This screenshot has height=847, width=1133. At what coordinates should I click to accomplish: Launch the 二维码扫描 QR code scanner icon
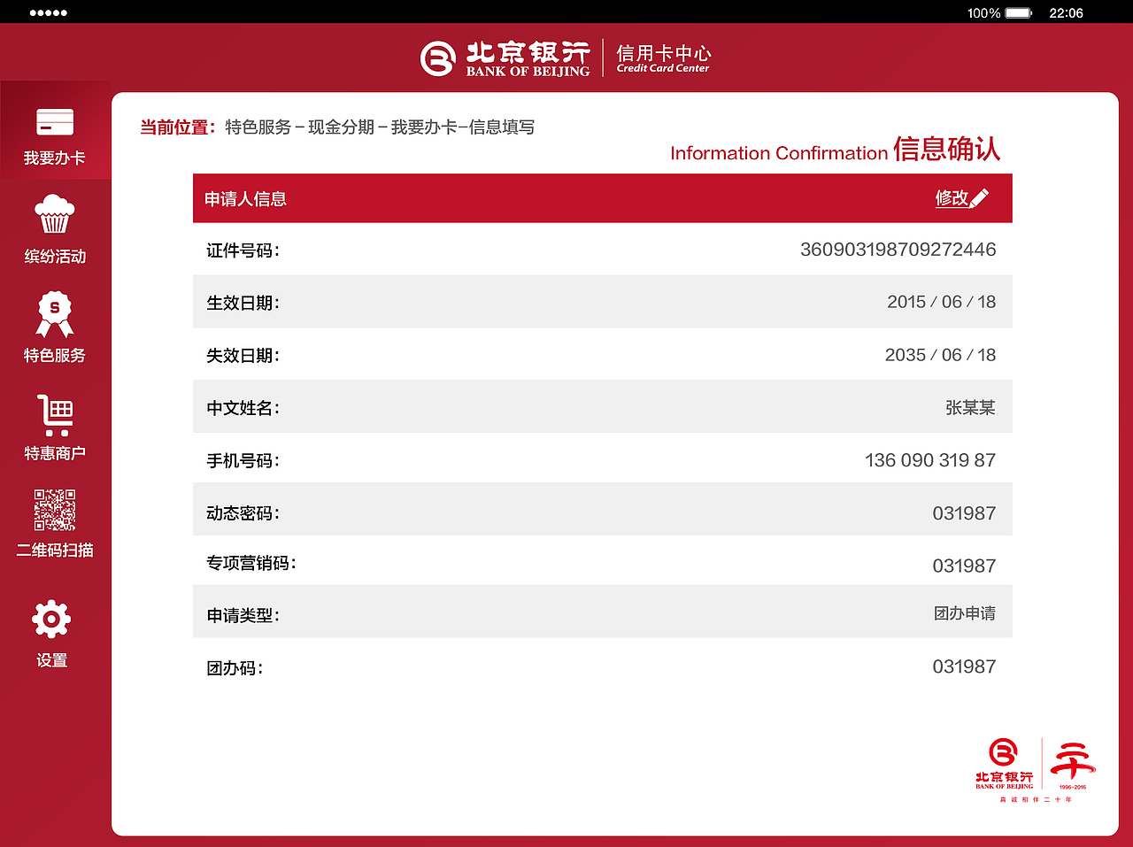53,511
